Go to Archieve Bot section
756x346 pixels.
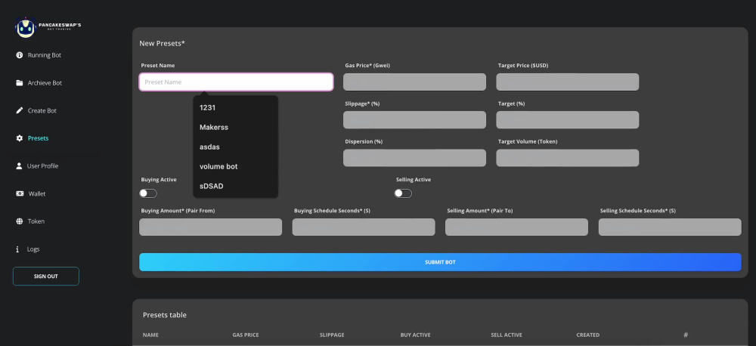coord(45,83)
